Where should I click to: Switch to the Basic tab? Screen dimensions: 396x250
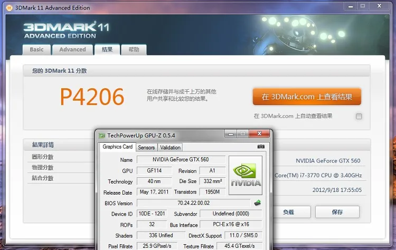[36, 50]
